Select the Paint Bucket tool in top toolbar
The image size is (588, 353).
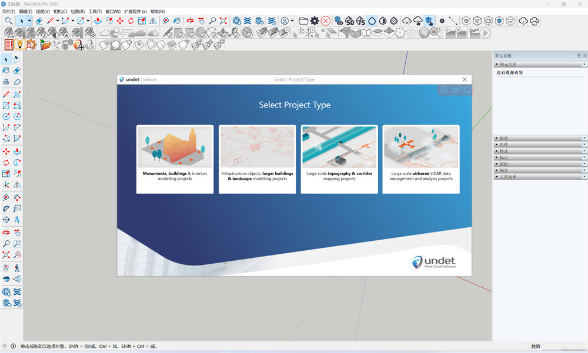coord(178,21)
